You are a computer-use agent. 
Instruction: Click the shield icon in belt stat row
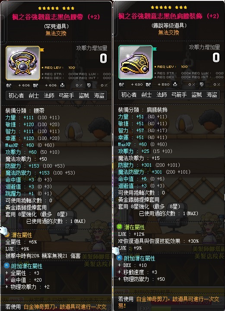(x=89, y=85)
